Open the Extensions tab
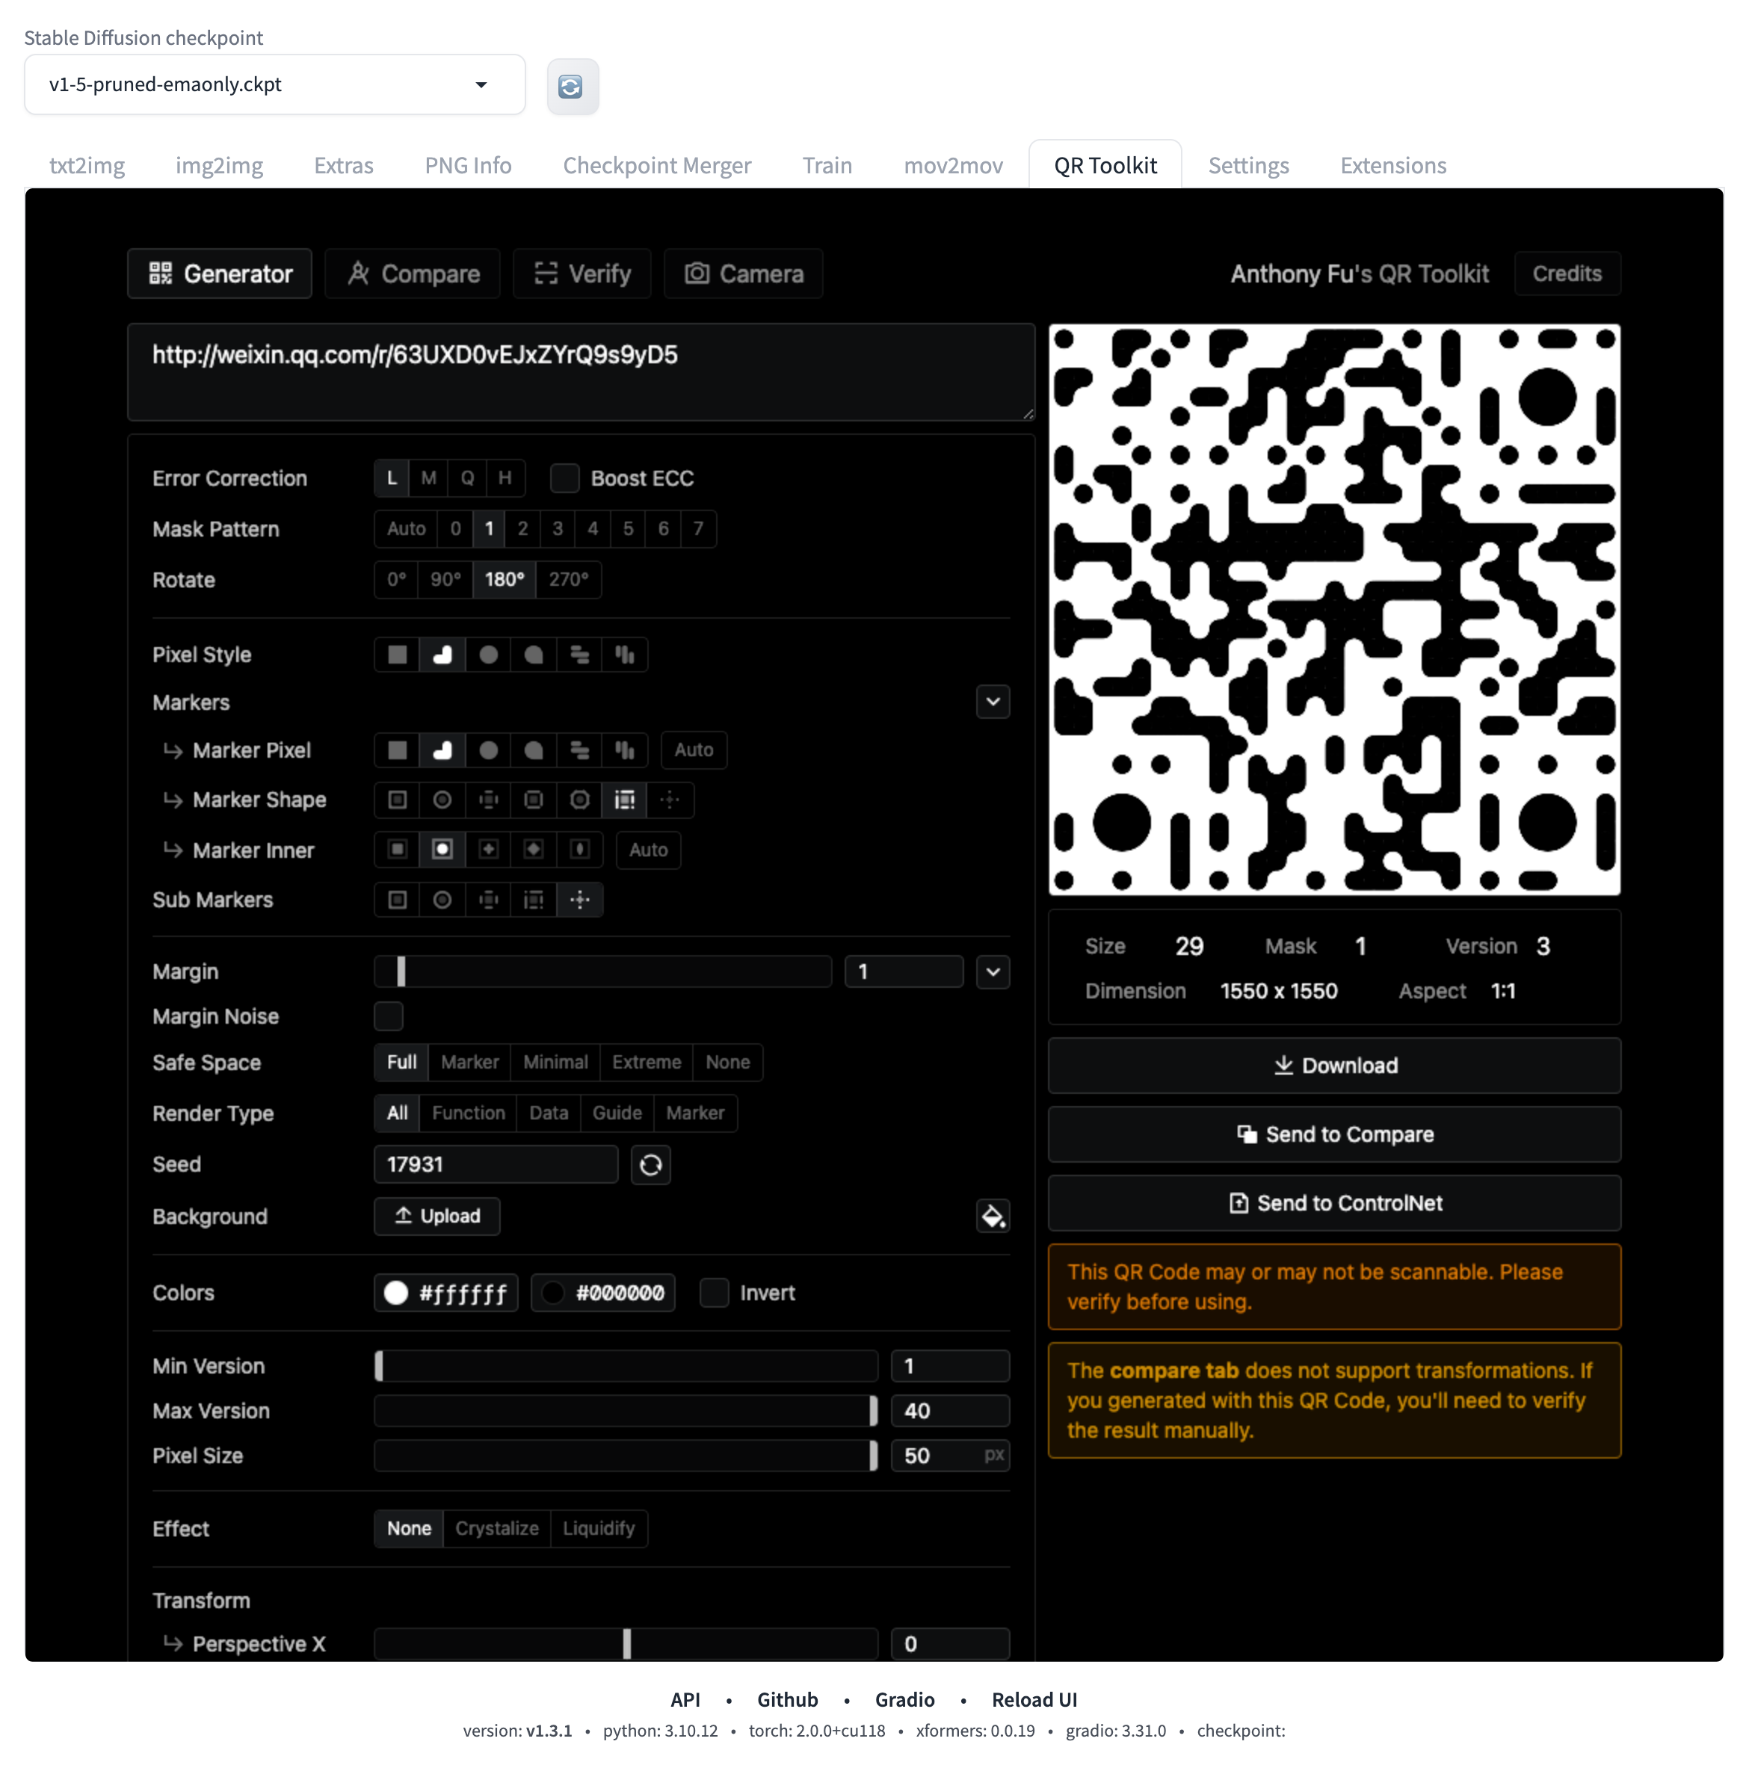This screenshot has height=1768, width=1749. pyautogui.click(x=1392, y=164)
